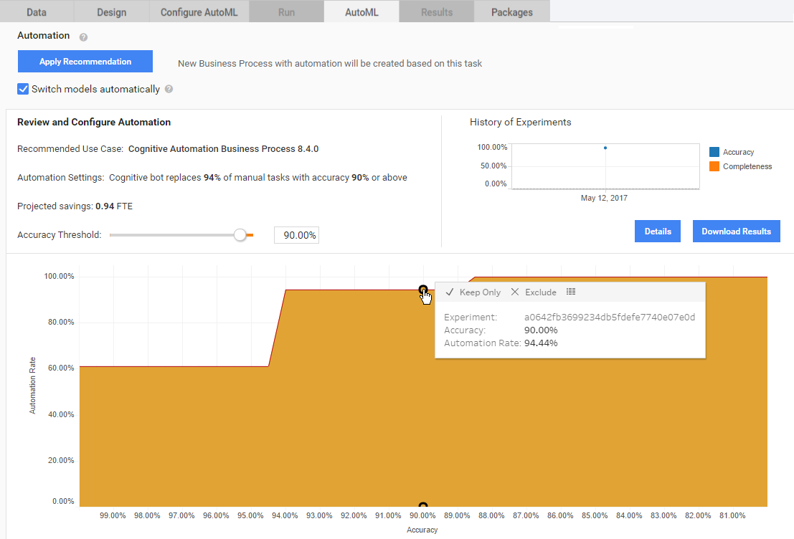This screenshot has height=539, width=794.
Task: Open the Data tab
Action: click(37, 12)
